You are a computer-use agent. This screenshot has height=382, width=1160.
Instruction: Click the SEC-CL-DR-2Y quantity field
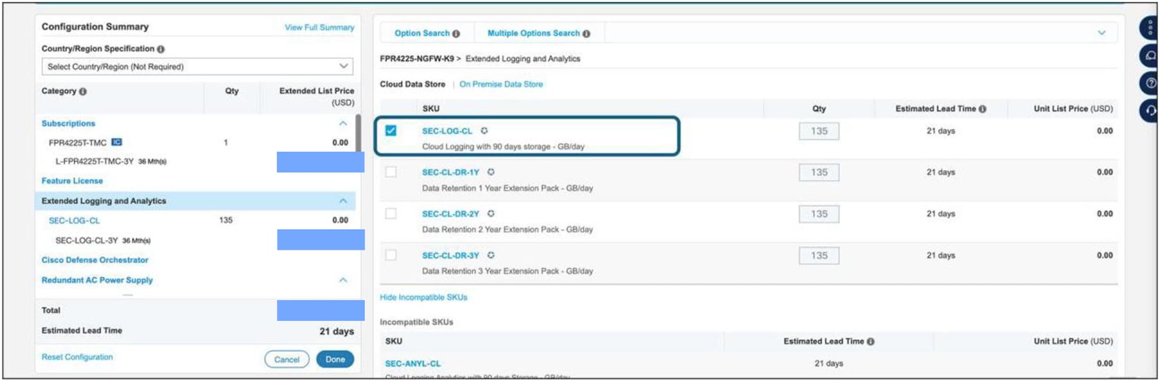point(819,214)
